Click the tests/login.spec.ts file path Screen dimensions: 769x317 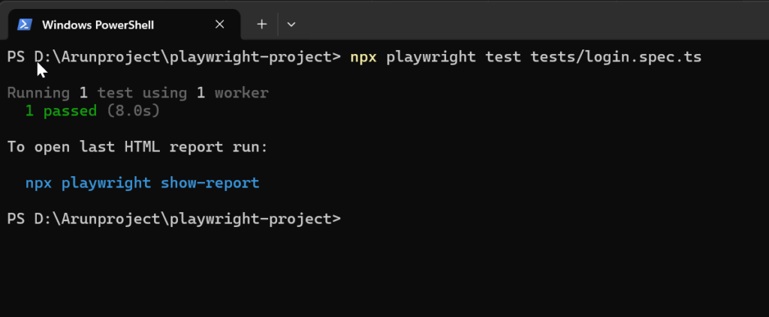tap(616, 57)
